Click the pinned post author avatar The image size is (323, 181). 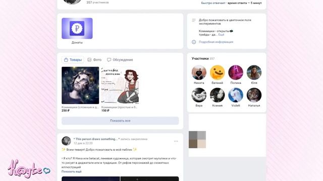coord(66,141)
